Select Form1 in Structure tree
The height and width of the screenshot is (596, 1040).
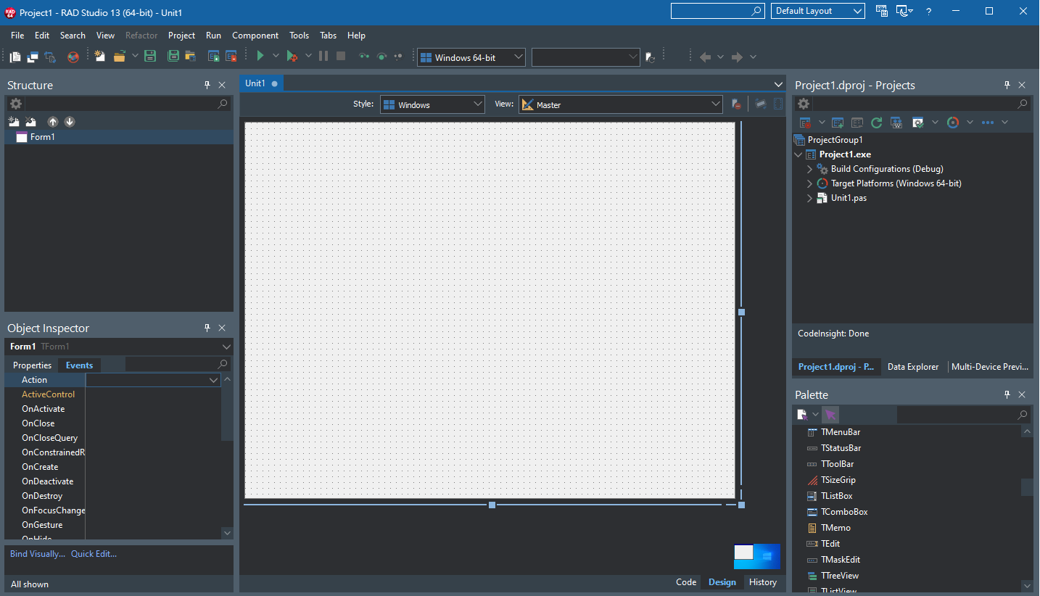pos(119,137)
